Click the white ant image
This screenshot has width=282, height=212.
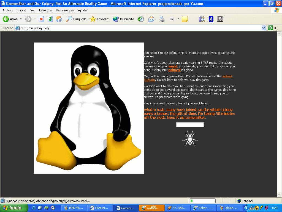pyautogui.click(x=190, y=138)
